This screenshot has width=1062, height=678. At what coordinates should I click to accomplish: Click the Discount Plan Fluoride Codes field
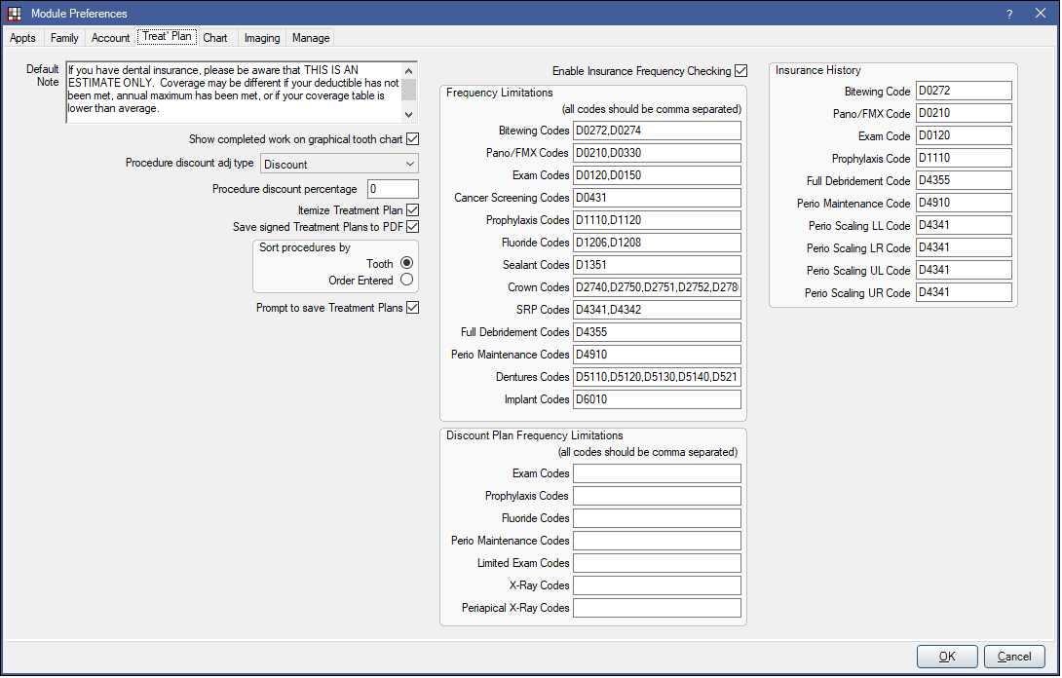[x=657, y=518]
